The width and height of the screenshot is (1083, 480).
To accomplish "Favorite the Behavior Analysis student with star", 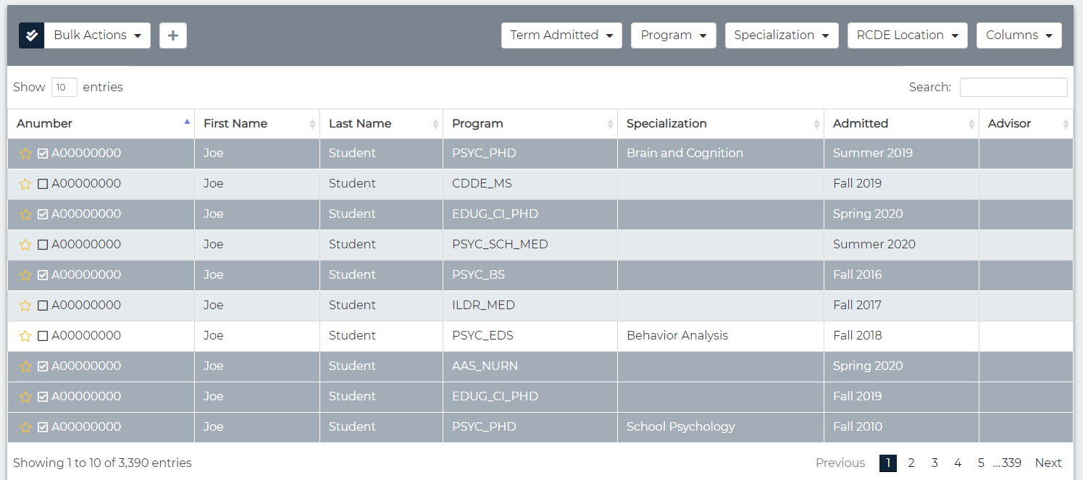I will click(25, 336).
